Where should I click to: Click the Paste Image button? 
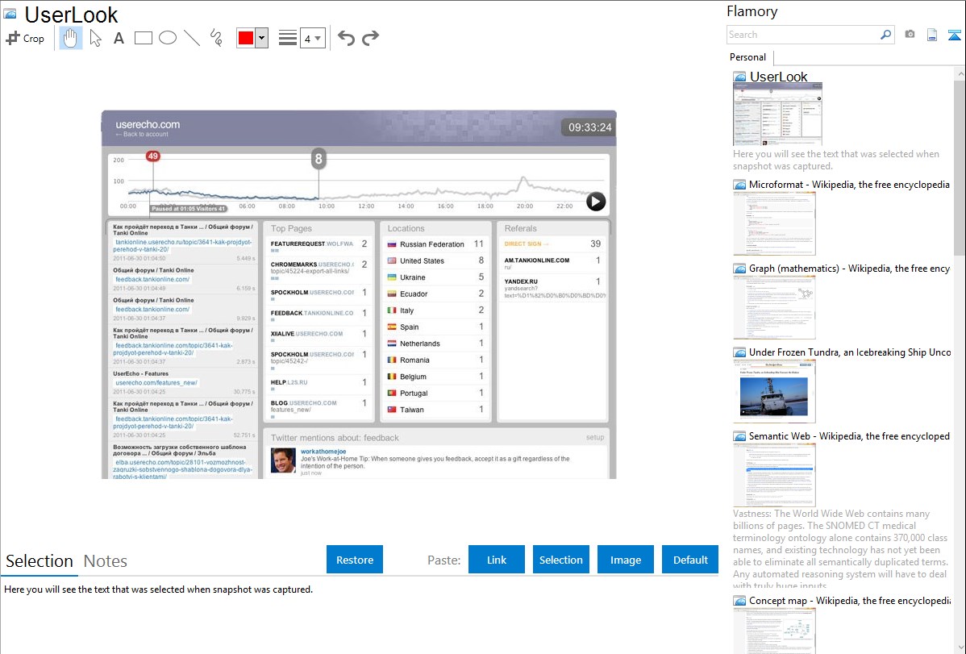coord(625,560)
